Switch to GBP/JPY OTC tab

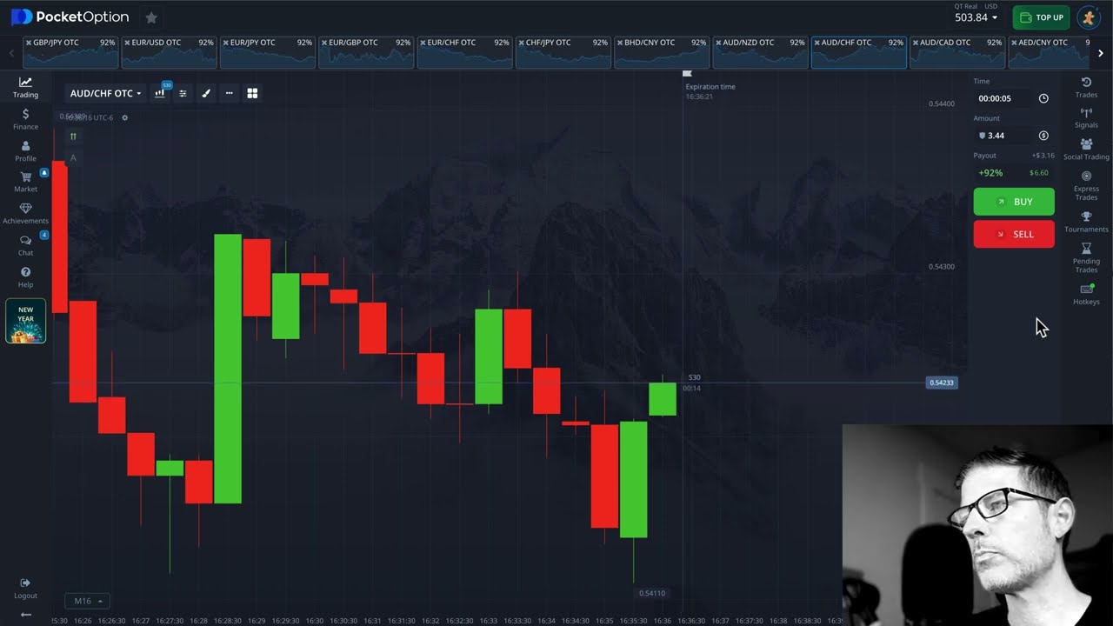point(70,52)
